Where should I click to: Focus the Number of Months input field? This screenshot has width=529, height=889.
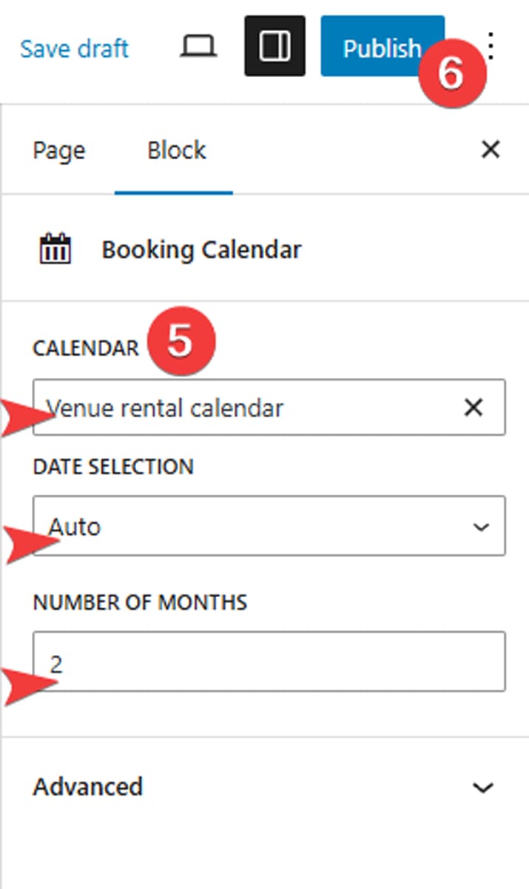pyautogui.click(x=269, y=662)
